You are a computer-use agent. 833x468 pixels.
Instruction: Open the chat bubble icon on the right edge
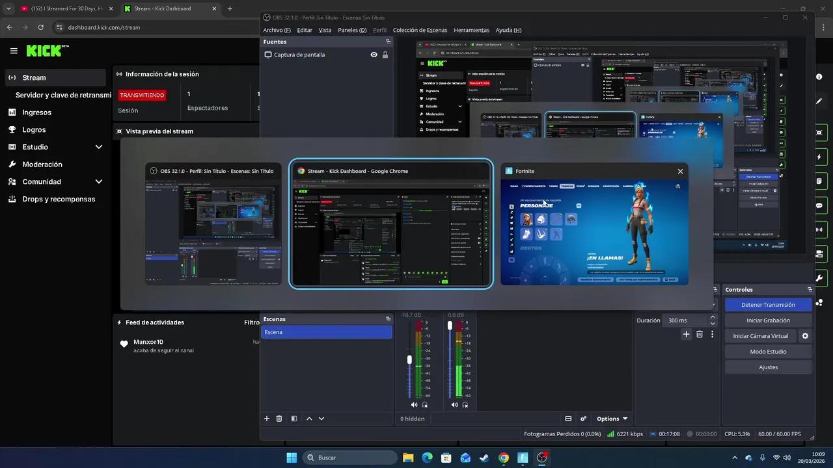[x=819, y=205]
